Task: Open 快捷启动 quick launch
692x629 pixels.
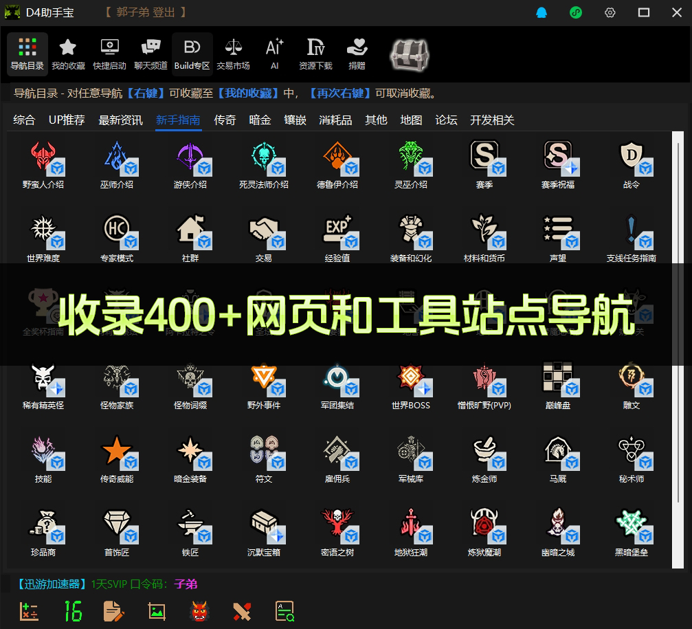Action: [x=109, y=54]
